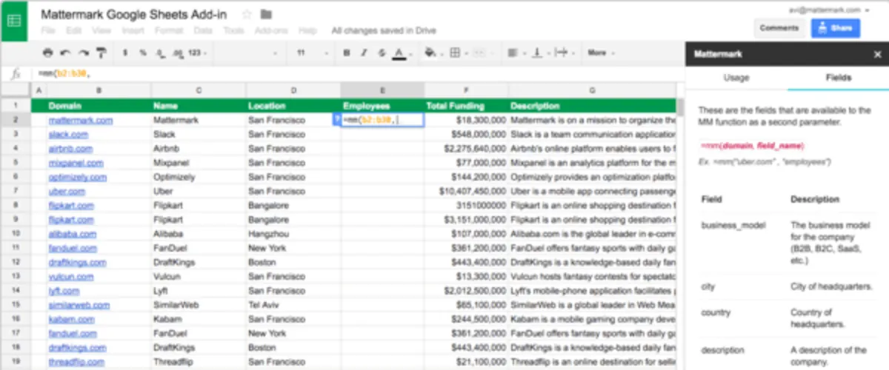Undo the last action
889x370 pixels.
click(x=65, y=53)
